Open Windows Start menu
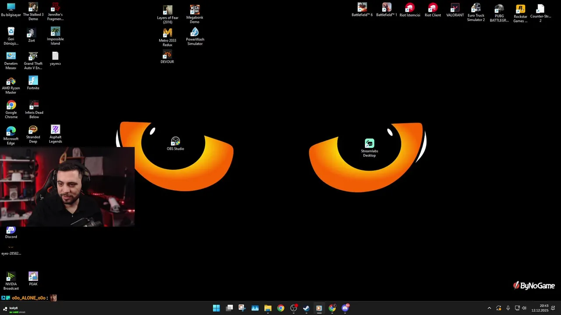Screen dimensions: 561x315 (217, 308)
